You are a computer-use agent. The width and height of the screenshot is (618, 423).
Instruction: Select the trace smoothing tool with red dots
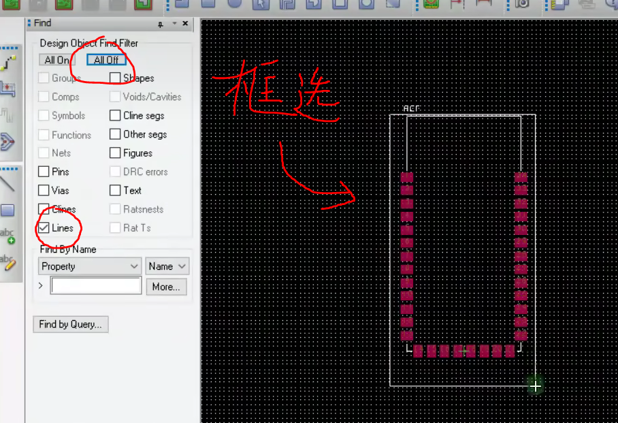pyautogui.click(x=7, y=141)
